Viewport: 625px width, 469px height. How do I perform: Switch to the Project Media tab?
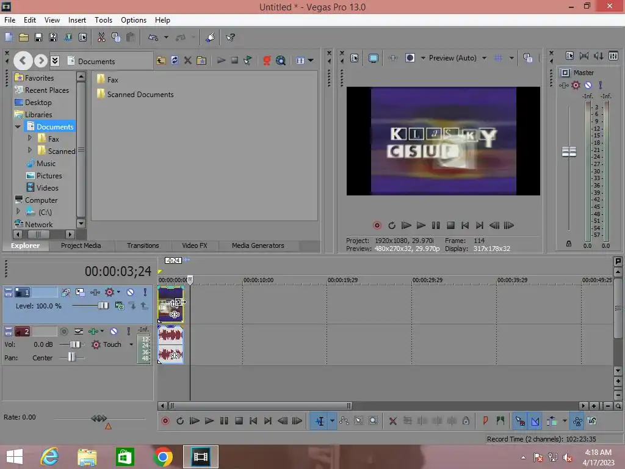81,245
